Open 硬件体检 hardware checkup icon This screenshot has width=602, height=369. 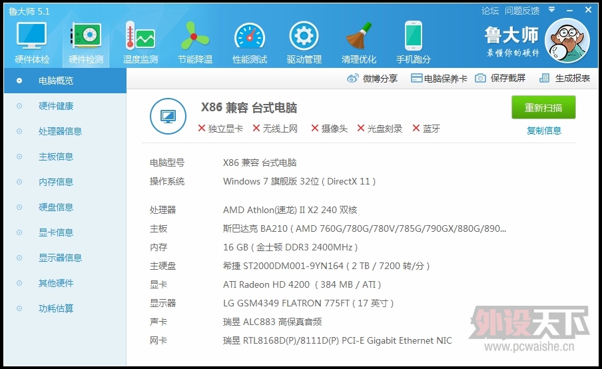32,35
